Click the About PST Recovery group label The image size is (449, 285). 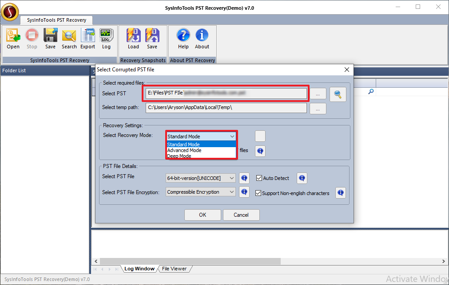[192, 60]
